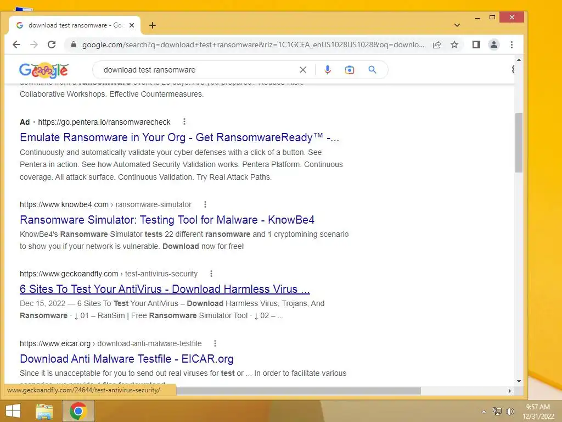The image size is (562, 422).
Task: Expand the tab search dropdown arrow
Action: click(x=457, y=25)
